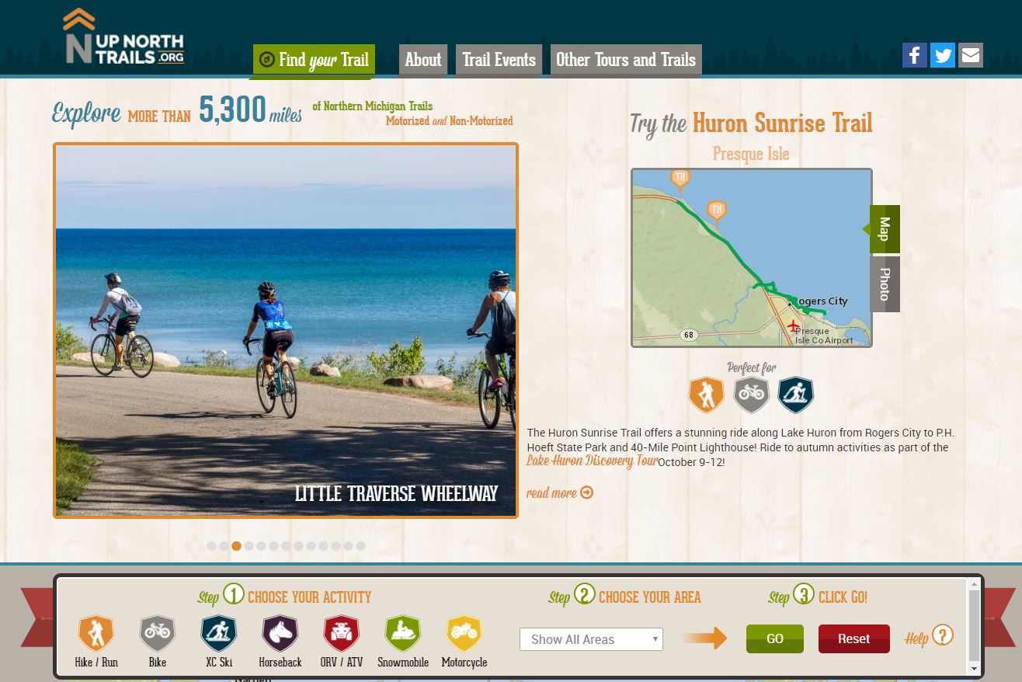Select the XC Ski activity icon

[x=218, y=633]
